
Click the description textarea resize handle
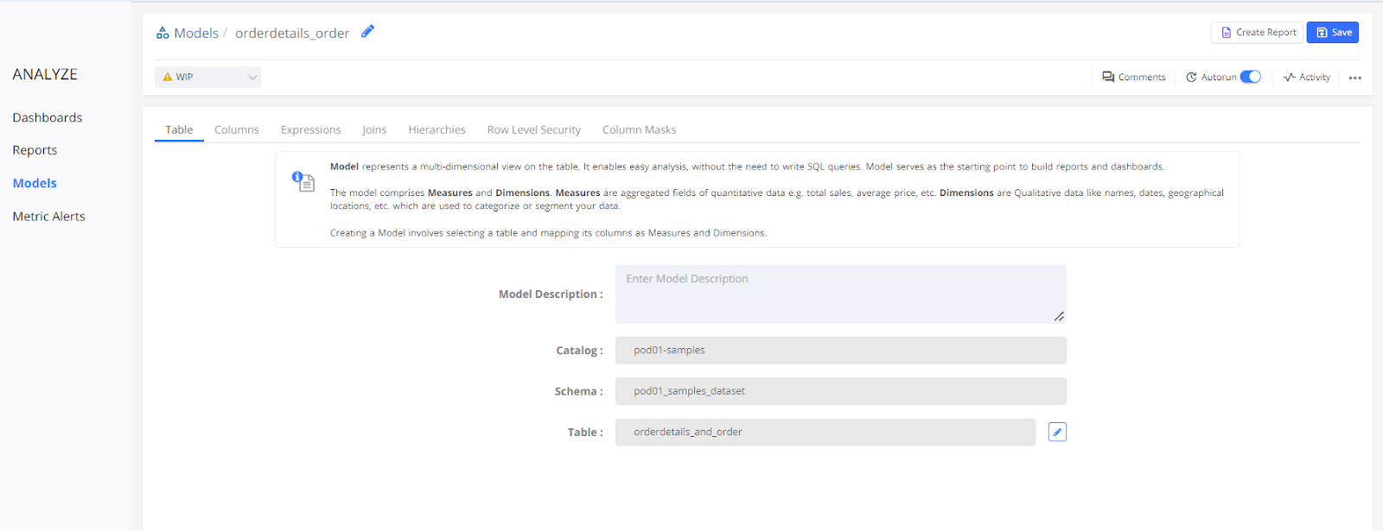pos(1059,316)
